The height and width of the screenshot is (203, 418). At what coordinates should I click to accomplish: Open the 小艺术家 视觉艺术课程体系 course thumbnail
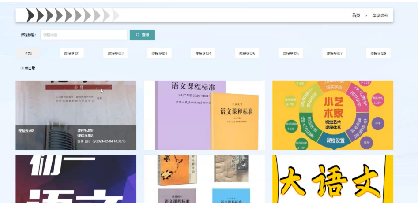[x=333, y=115]
